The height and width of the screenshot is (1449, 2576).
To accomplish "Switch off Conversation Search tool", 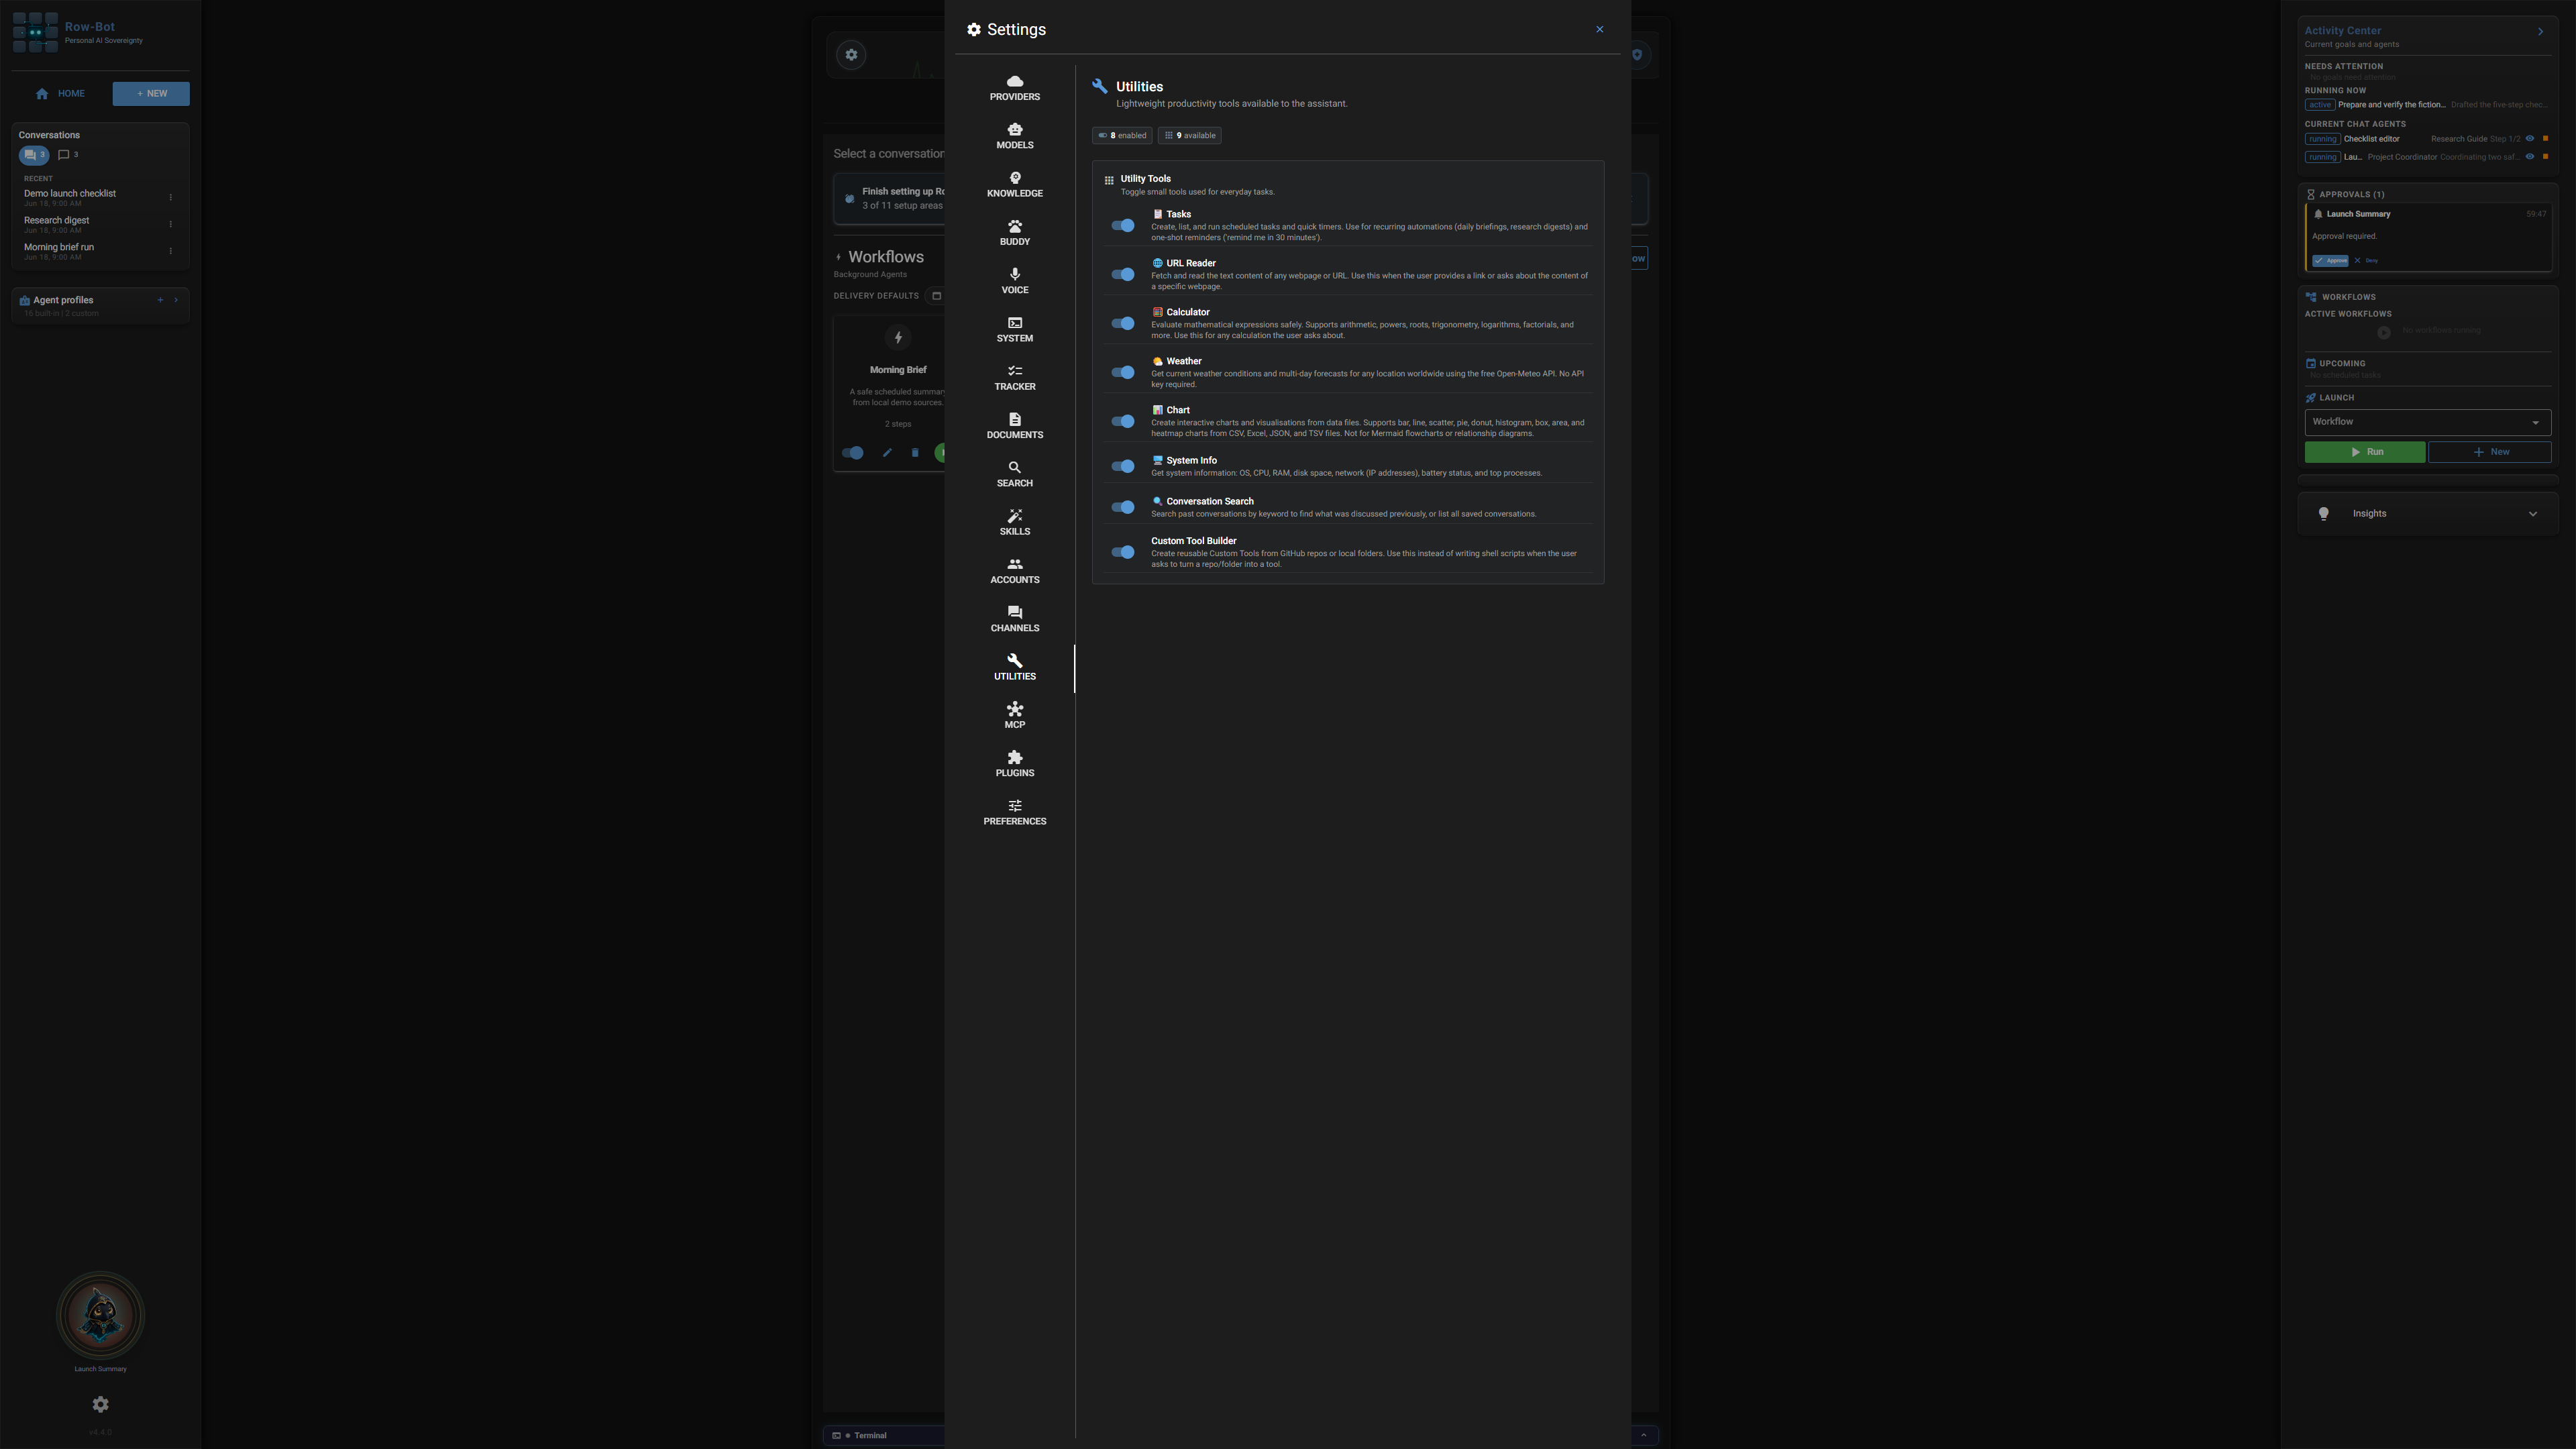I will pyautogui.click(x=1123, y=508).
